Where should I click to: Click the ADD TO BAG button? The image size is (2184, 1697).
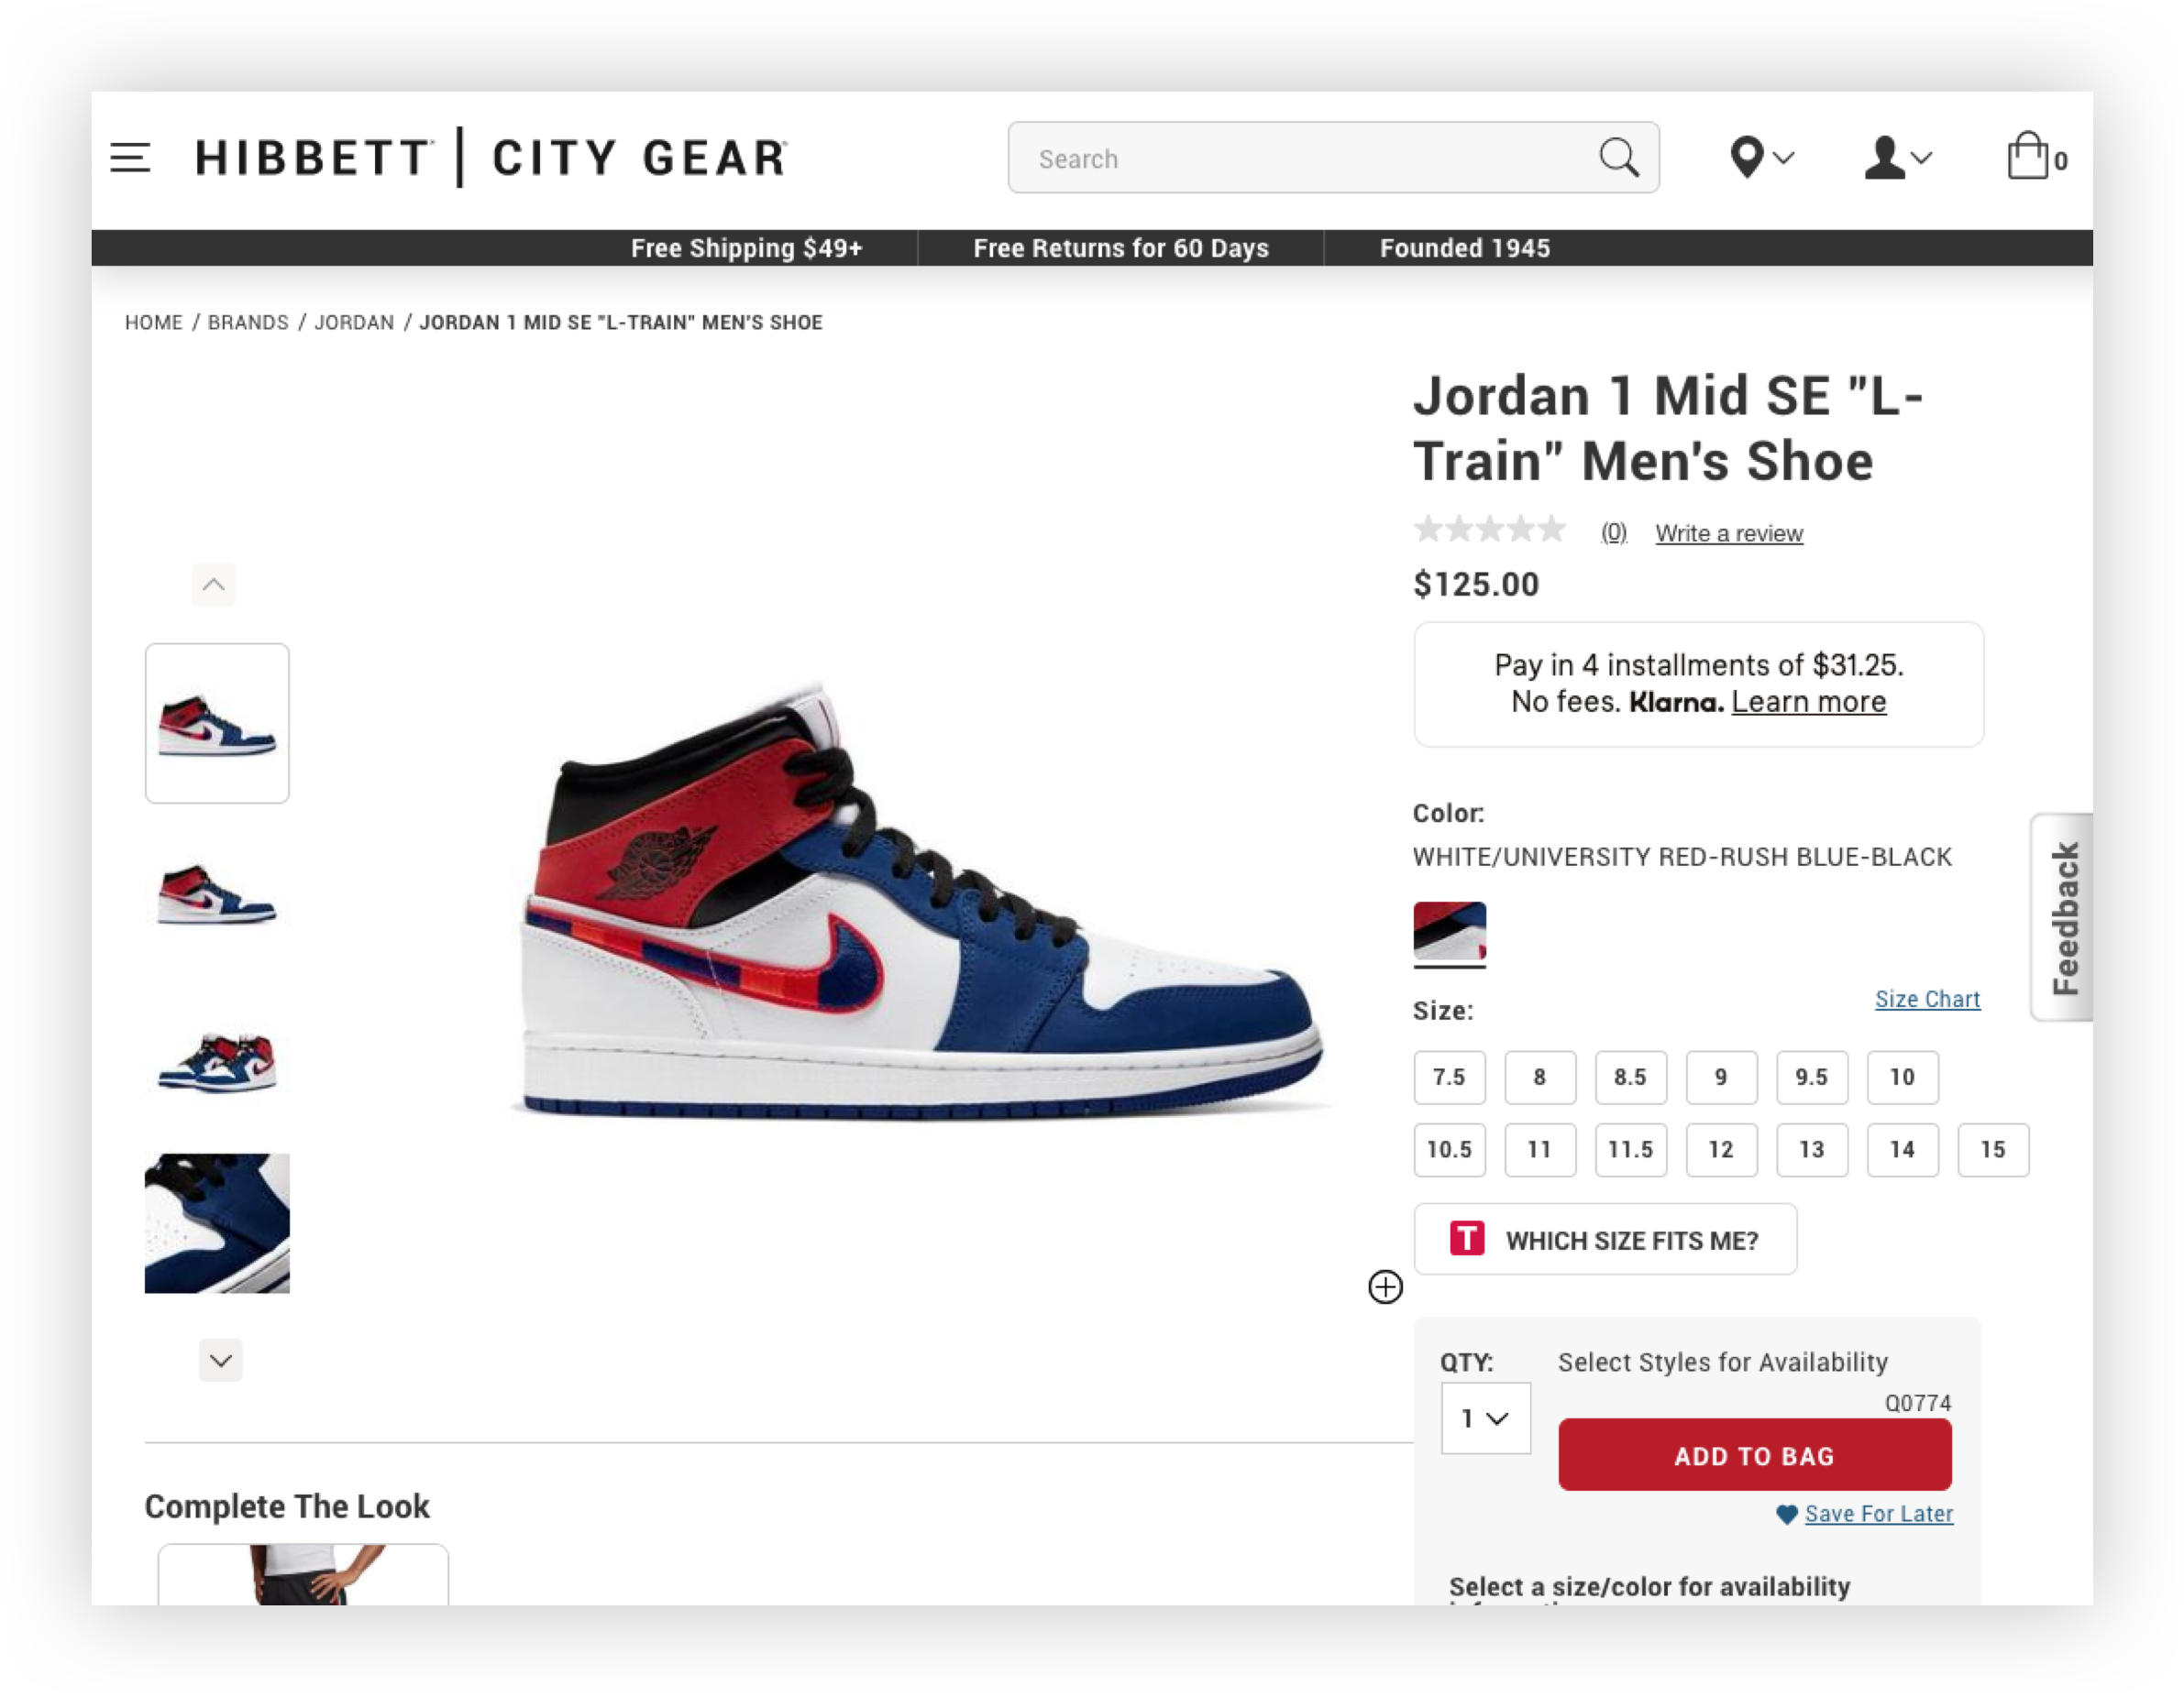(x=1754, y=1455)
